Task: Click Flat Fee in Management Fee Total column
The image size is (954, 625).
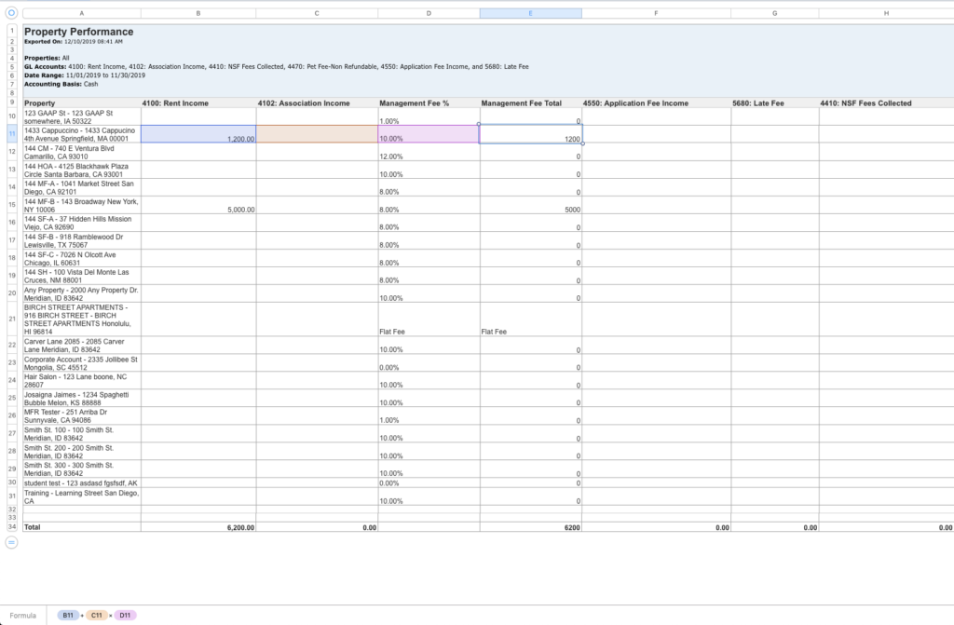Action: tap(530, 319)
